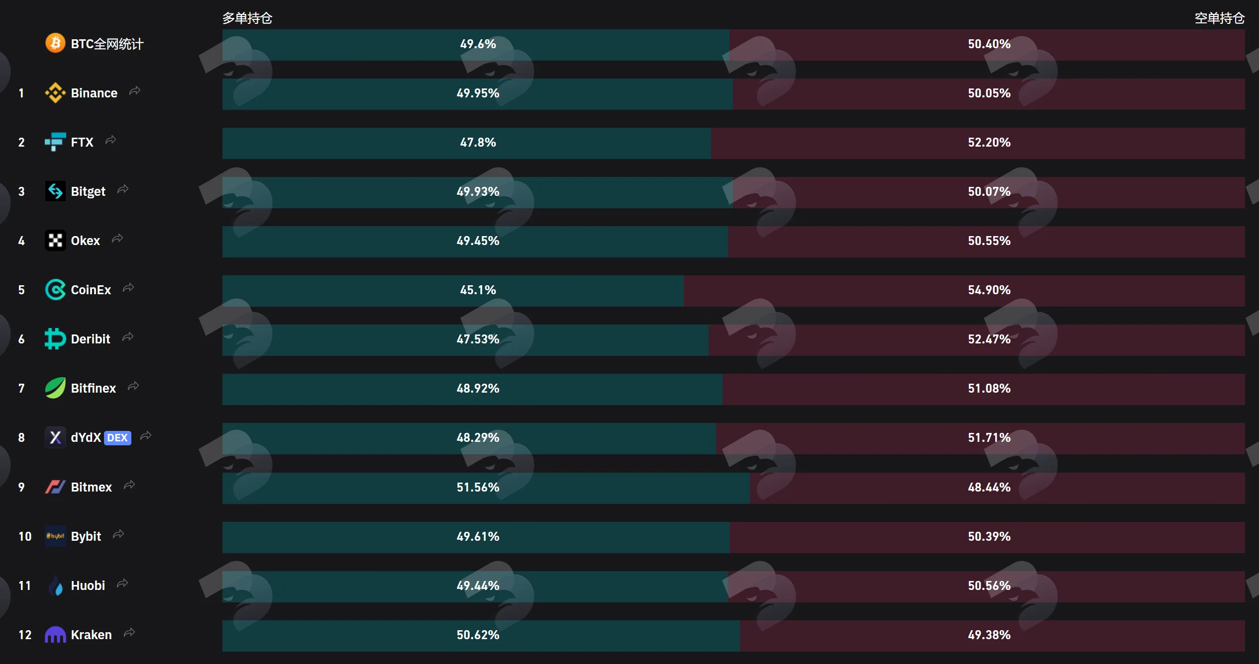This screenshot has height=664, width=1259.
Task: Click the Deribit logo icon
Action: click(55, 339)
